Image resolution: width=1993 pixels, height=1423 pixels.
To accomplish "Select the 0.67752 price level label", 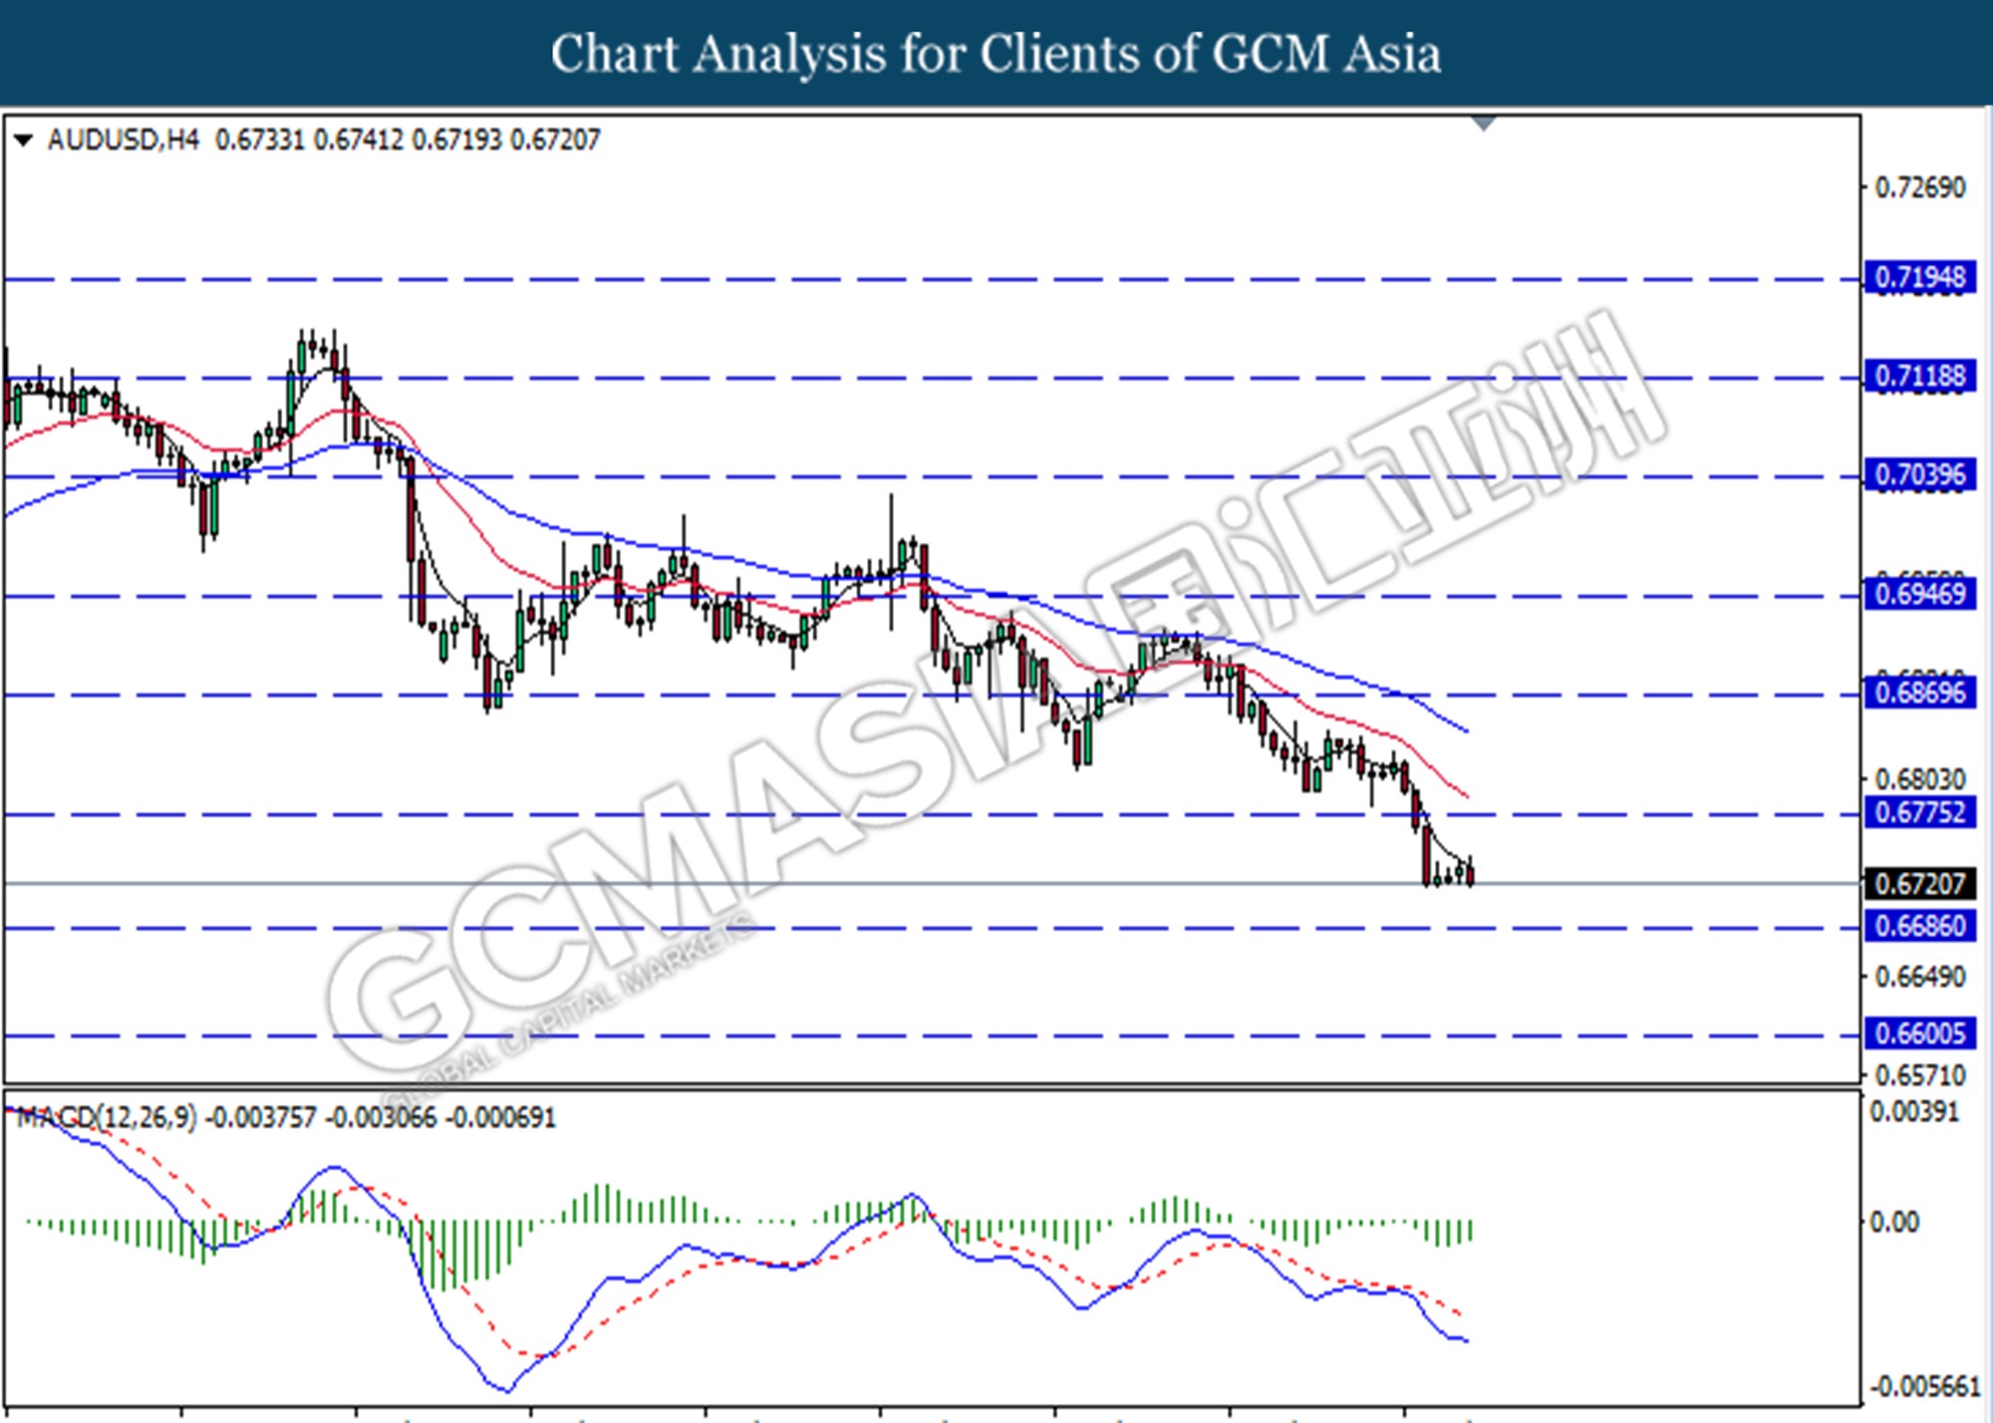I will (x=1919, y=812).
